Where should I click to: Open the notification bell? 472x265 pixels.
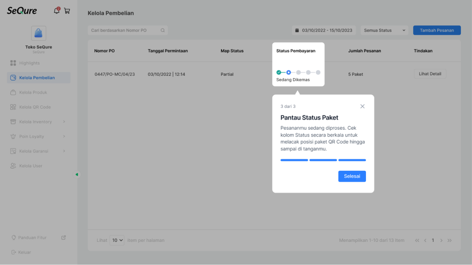click(56, 11)
